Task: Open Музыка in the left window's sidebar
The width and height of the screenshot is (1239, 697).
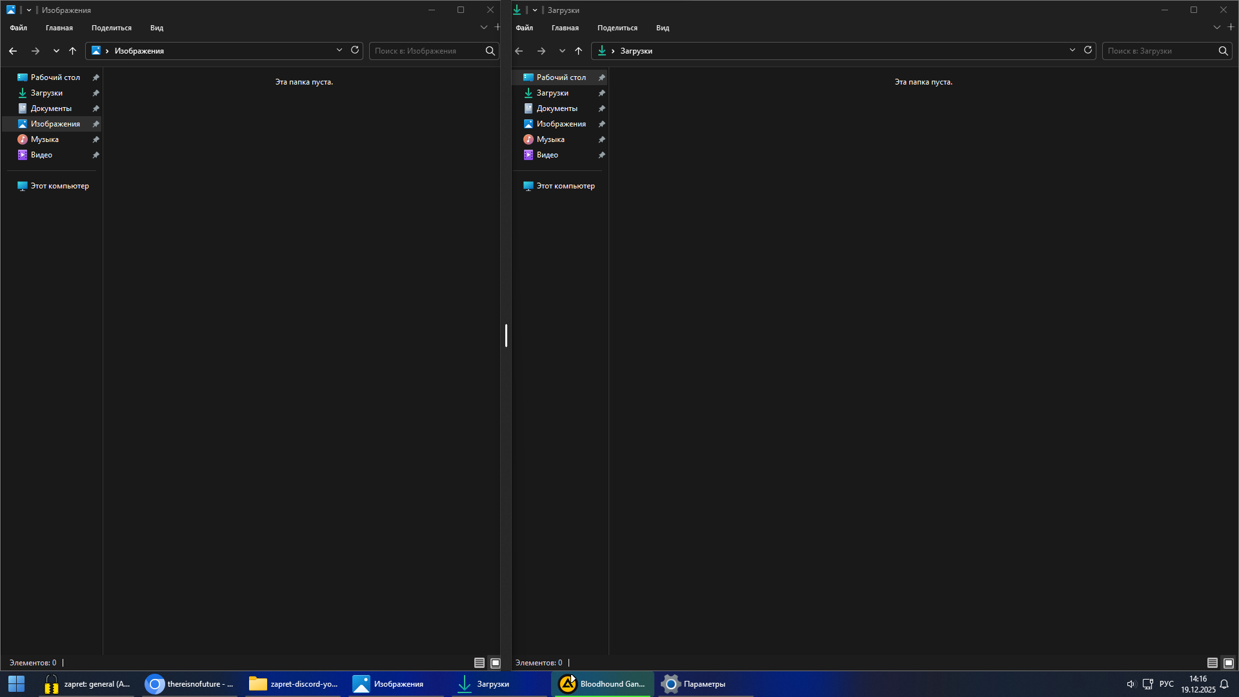Action: (45, 139)
